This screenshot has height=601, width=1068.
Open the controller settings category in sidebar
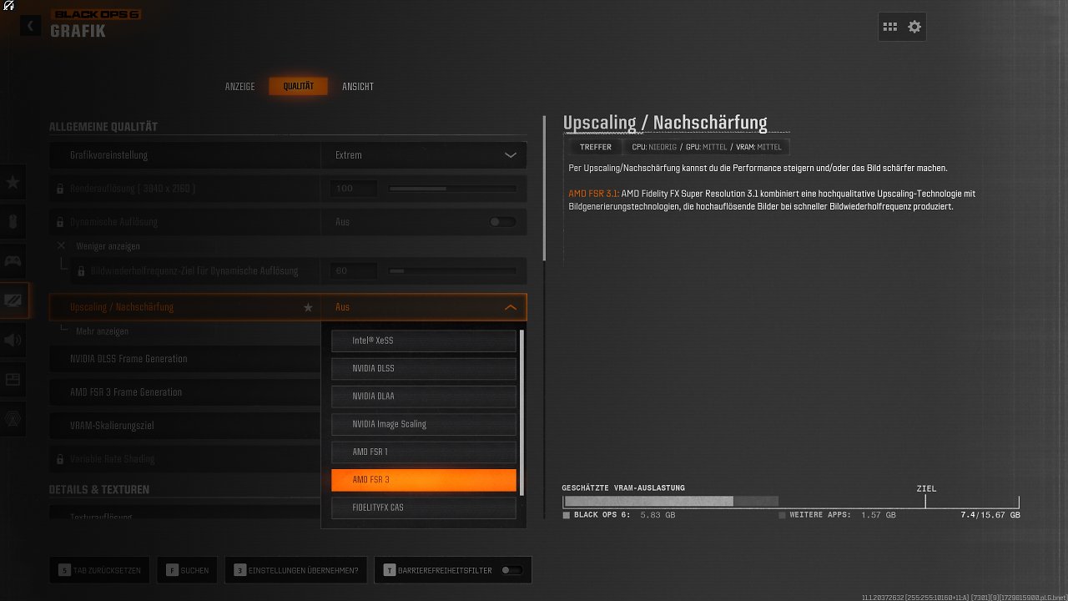[x=13, y=260]
